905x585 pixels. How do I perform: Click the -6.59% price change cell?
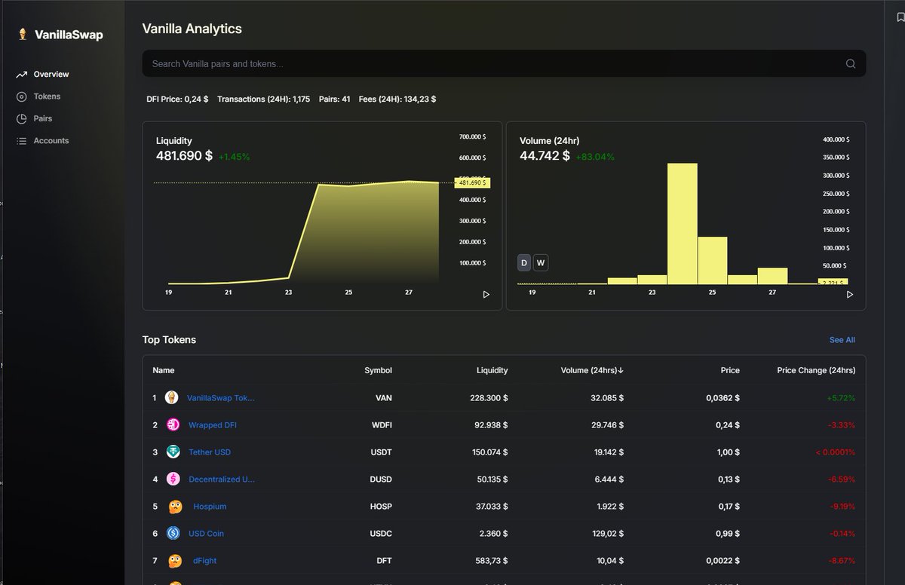tap(842, 479)
